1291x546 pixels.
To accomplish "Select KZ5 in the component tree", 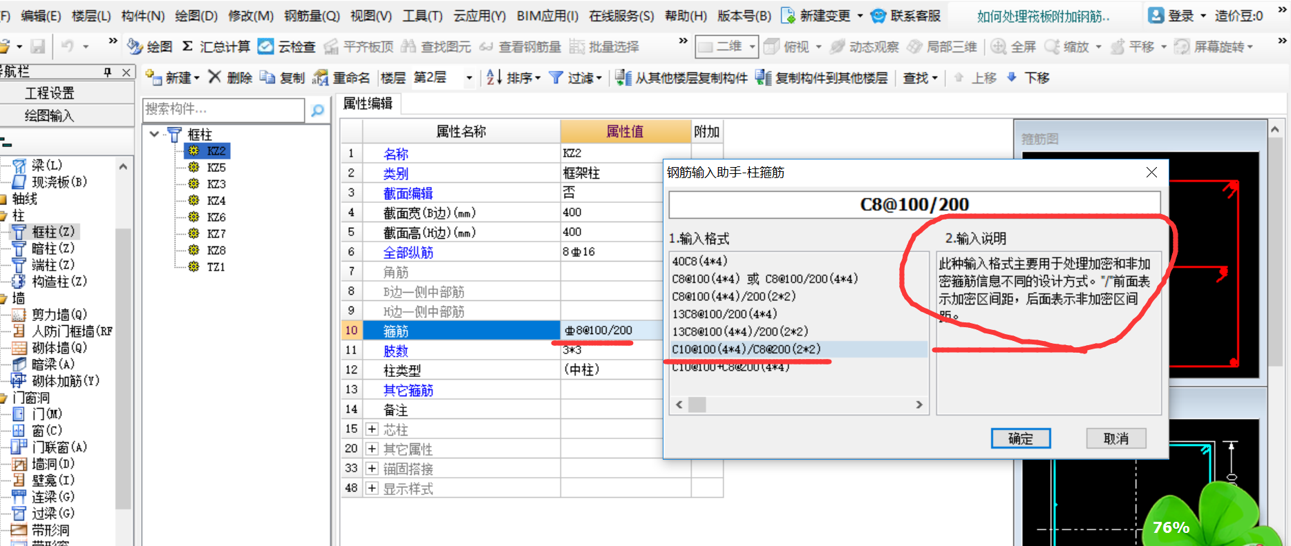I will [x=216, y=168].
